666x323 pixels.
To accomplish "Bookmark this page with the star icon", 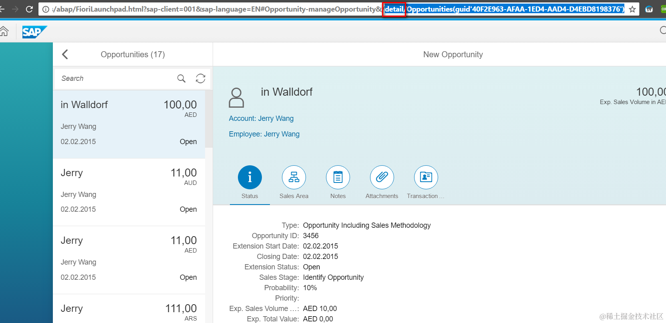I will [632, 9].
